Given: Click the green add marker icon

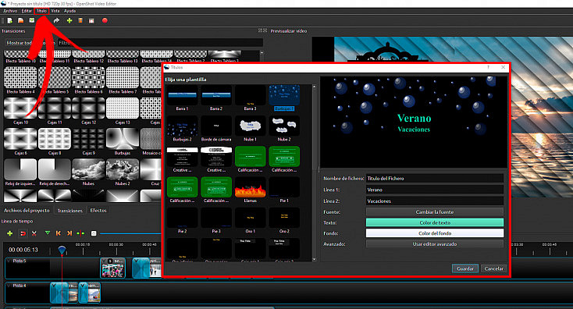Looking at the screenshot, I should click(48, 233).
